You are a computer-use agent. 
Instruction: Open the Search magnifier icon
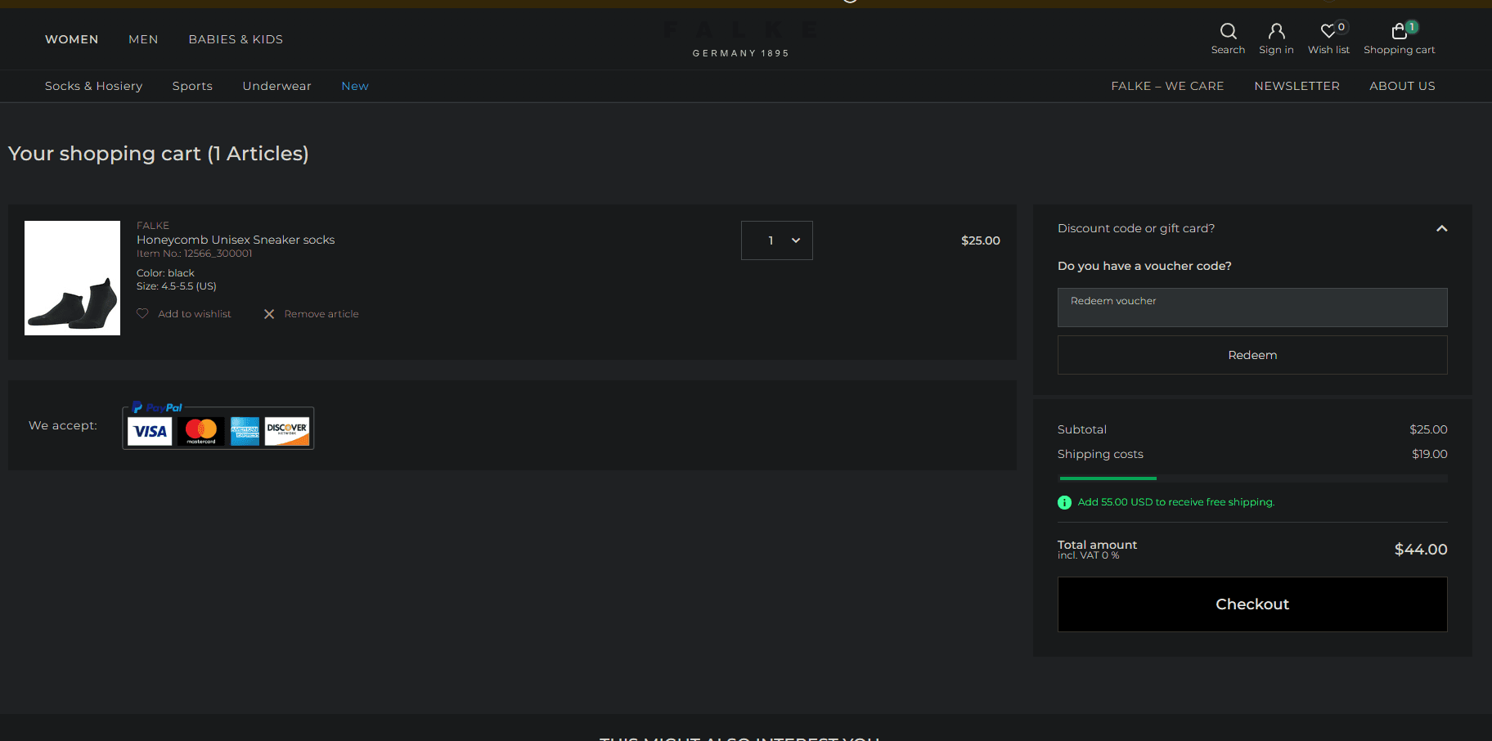point(1228,31)
